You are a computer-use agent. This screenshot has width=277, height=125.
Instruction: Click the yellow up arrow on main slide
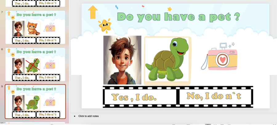tap(93, 12)
